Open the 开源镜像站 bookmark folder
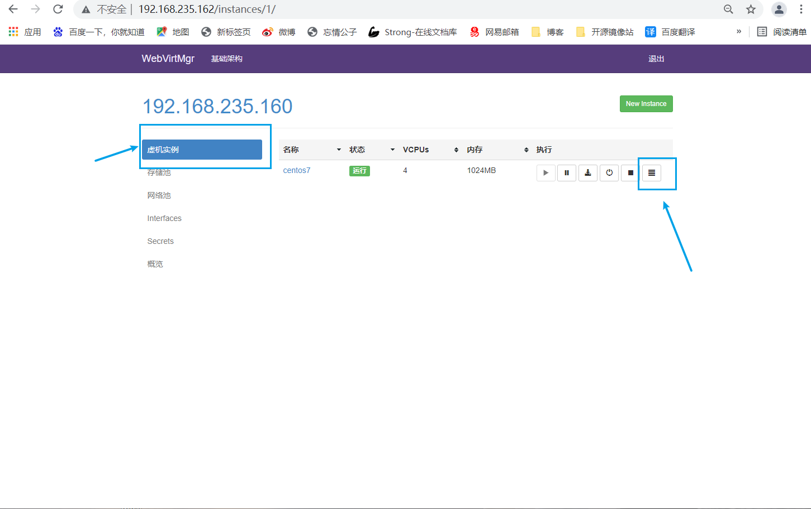The width and height of the screenshot is (811, 509). tap(605, 32)
